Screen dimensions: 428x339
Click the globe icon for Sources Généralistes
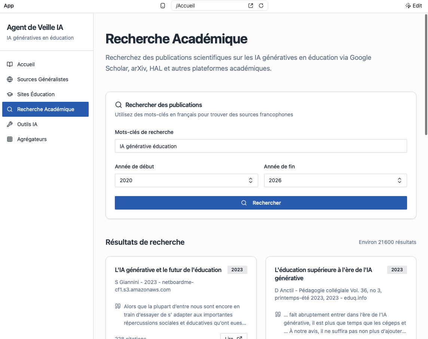tap(10, 79)
